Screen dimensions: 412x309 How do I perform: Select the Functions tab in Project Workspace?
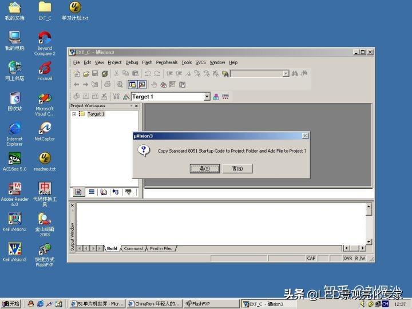(116, 192)
